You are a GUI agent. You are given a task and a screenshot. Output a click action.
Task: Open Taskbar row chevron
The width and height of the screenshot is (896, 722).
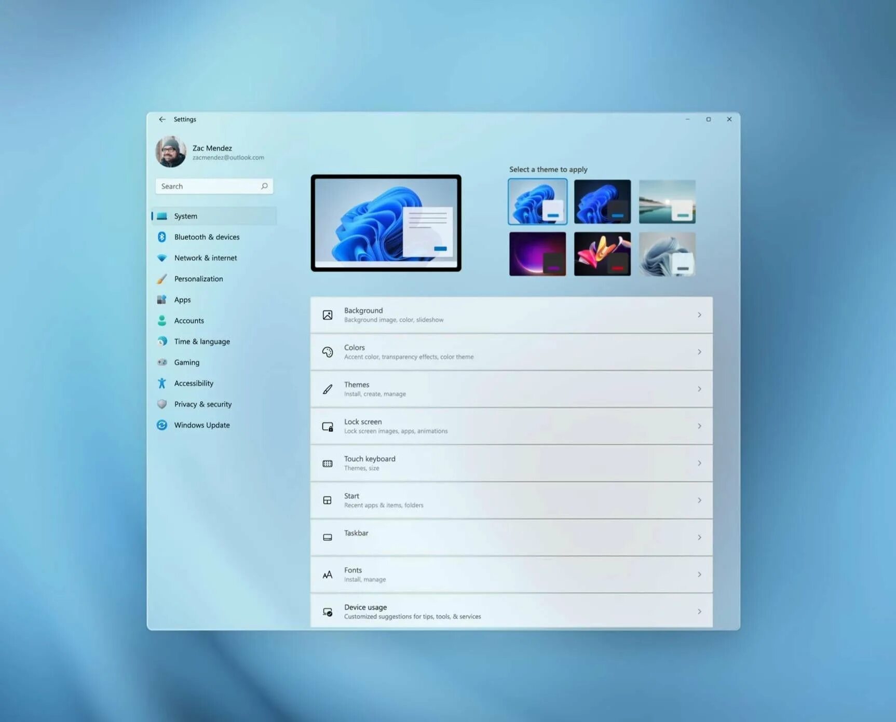pyautogui.click(x=699, y=537)
